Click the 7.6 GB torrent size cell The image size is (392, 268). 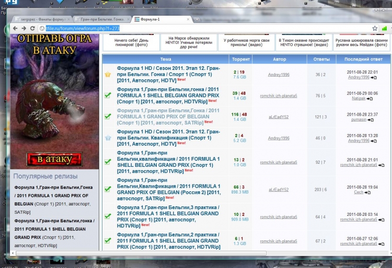tap(239, 77)
